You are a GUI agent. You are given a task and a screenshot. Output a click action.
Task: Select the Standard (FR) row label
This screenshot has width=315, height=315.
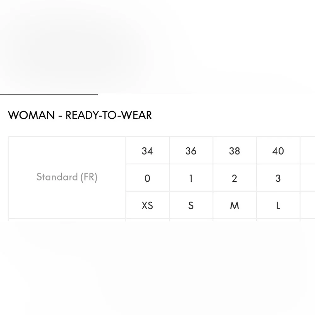pos(67,177)
